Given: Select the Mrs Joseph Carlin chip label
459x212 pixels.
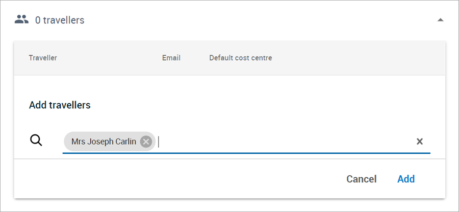Looking at the screenshot, I should point(104,142).
